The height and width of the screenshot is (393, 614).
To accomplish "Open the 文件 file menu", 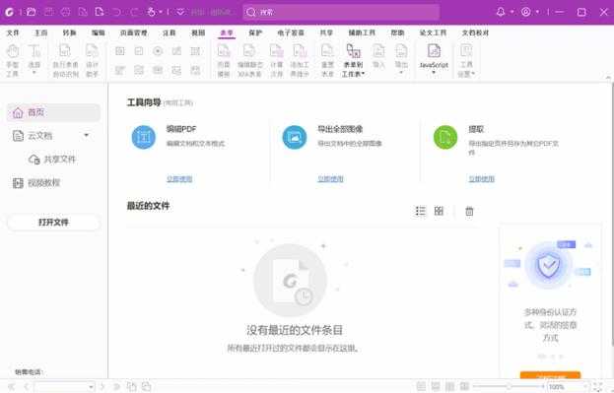I will (x=13, y=33).
